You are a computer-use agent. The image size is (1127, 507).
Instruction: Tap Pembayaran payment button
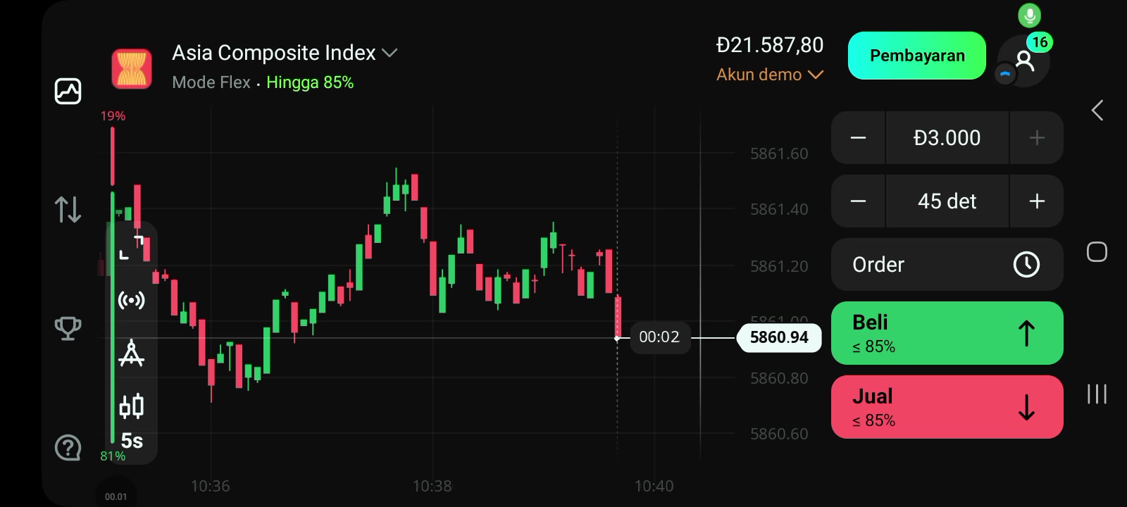(x=917, y=56)
